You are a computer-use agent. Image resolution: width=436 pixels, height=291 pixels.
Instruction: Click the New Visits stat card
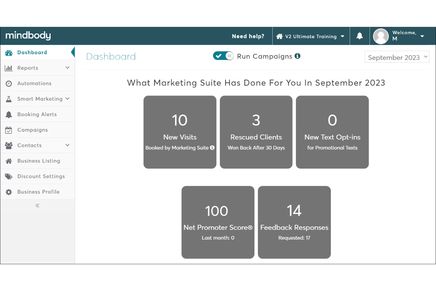(x=180, y=132)
